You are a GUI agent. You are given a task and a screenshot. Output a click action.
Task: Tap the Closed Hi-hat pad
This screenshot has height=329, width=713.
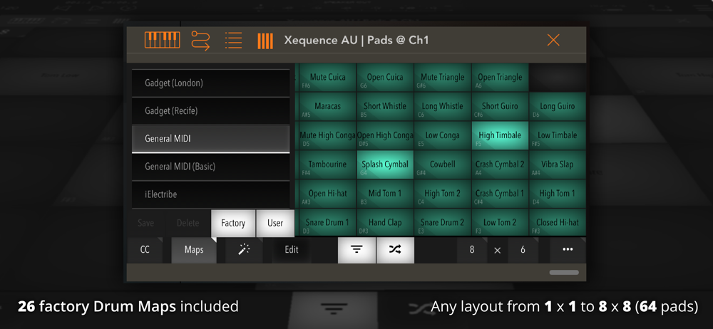557,222
